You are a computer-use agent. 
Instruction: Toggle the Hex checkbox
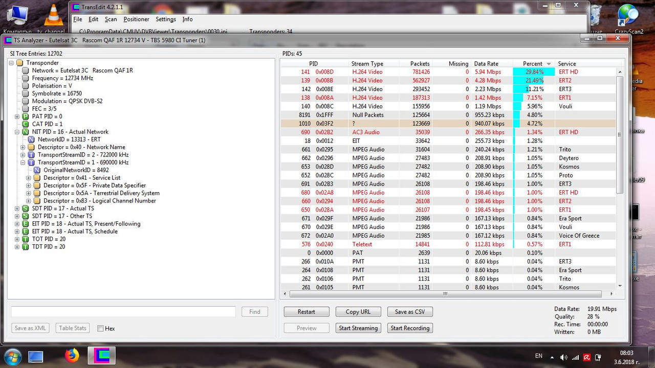point(100,329)
